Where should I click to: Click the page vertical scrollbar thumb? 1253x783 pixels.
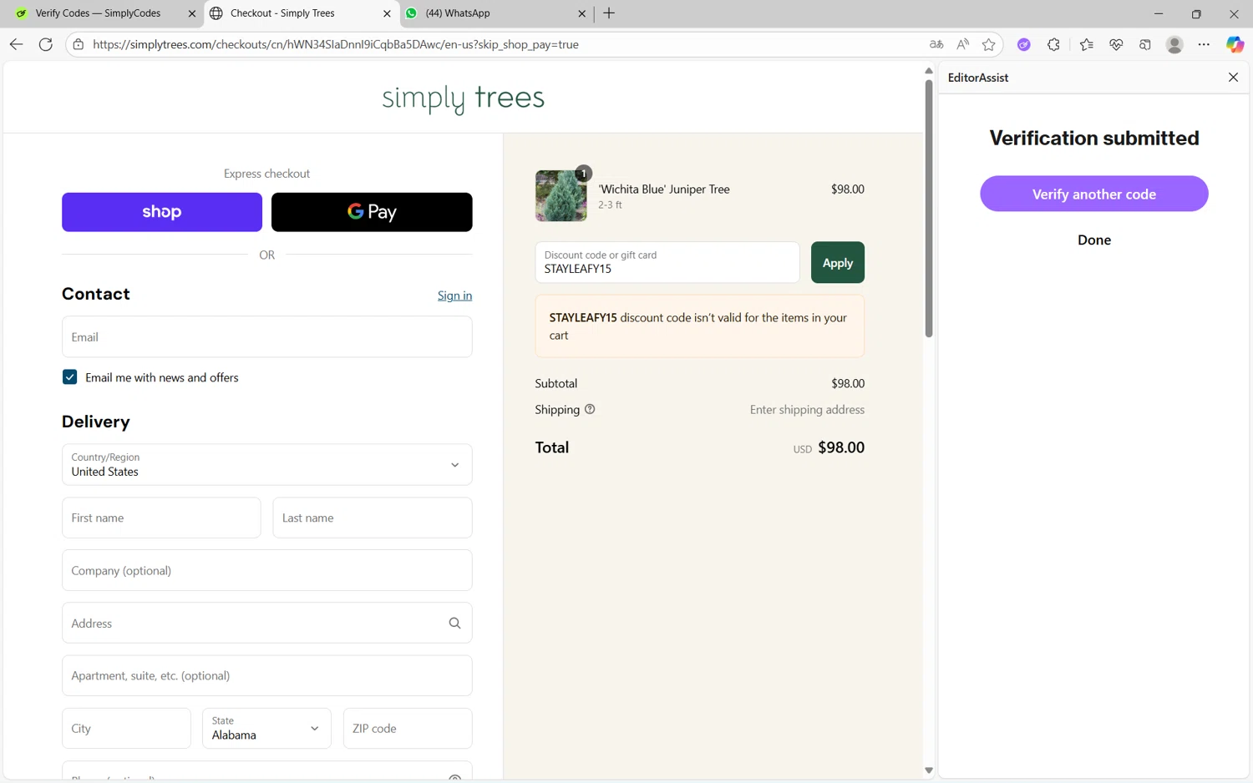928,209
